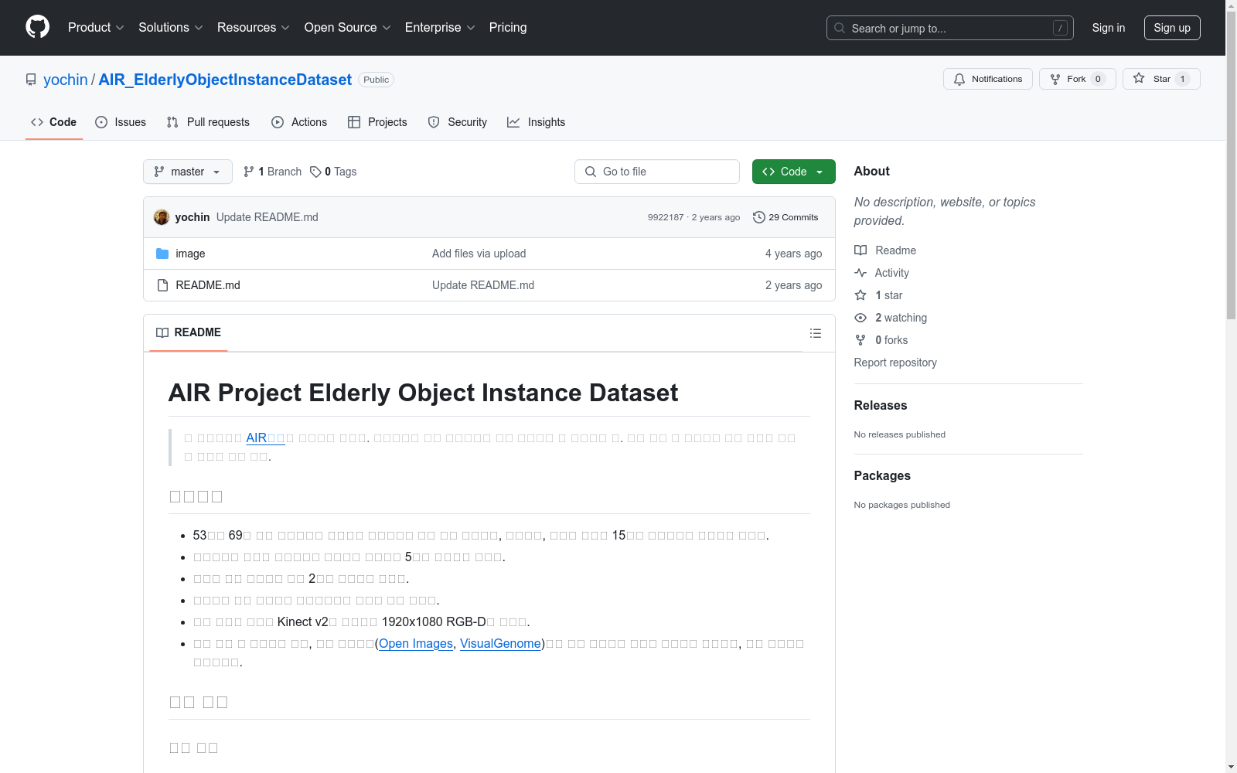The image size is (1237, 773).
Task: Click the commit hash 9922187
Action: 666,217
